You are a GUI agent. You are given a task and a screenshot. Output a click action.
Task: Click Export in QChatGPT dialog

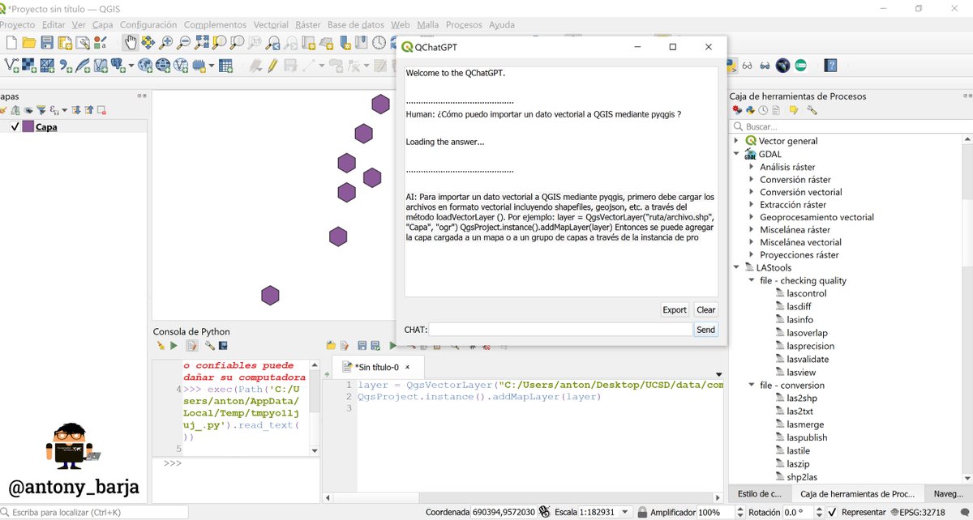tap(675, 309)
